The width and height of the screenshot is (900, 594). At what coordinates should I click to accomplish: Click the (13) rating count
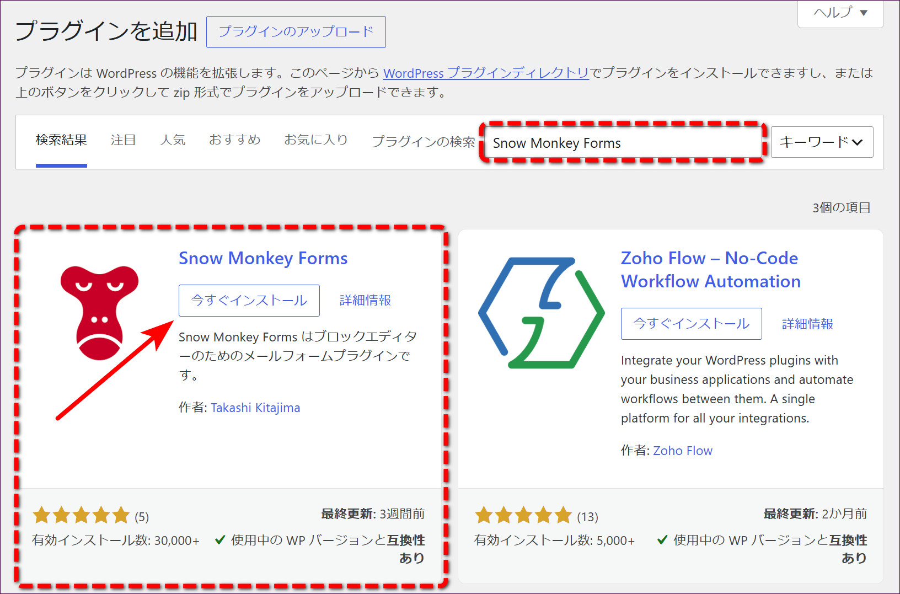coord(587,517)
